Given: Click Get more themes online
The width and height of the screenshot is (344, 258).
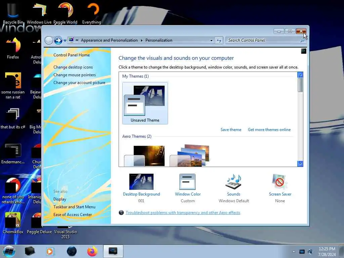Looking at the screenshot, I should click(269, 130).
